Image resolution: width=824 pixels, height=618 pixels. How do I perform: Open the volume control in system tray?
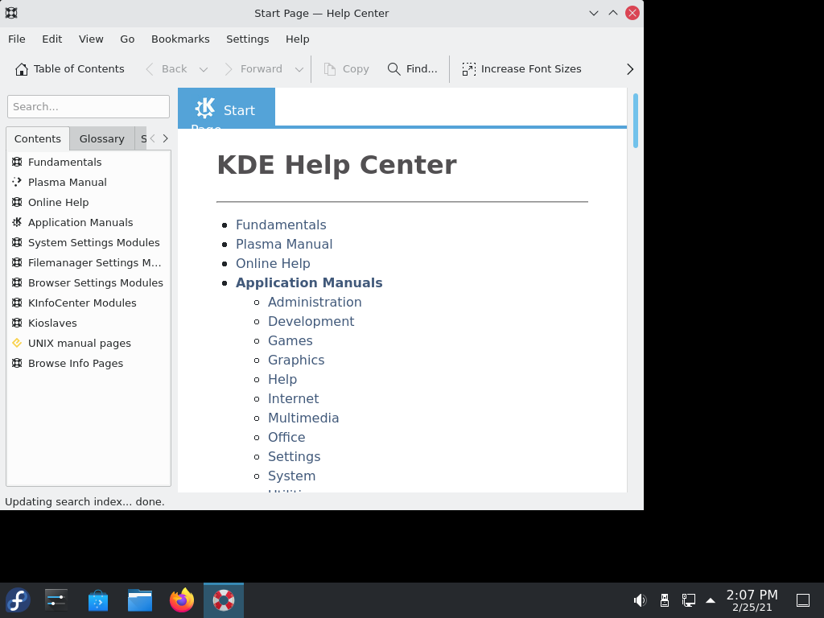click(640, 600)
